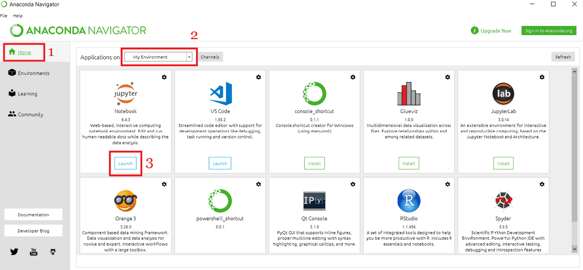Install JupyterLab

click(x=503, y=163)
